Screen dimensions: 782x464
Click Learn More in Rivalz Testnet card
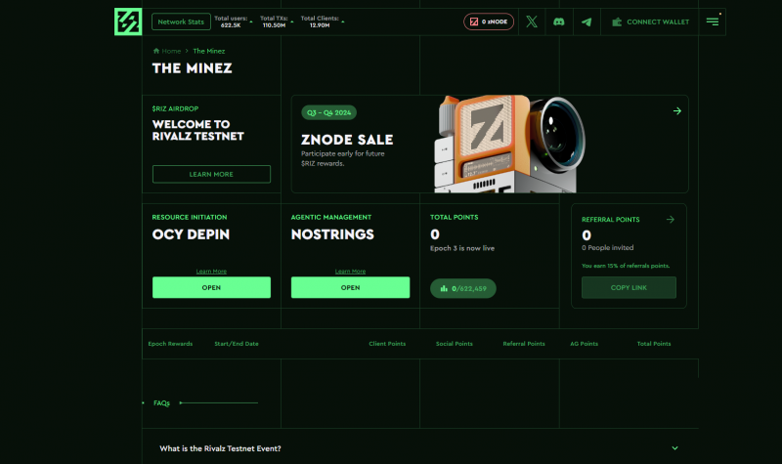pos(211,174)
